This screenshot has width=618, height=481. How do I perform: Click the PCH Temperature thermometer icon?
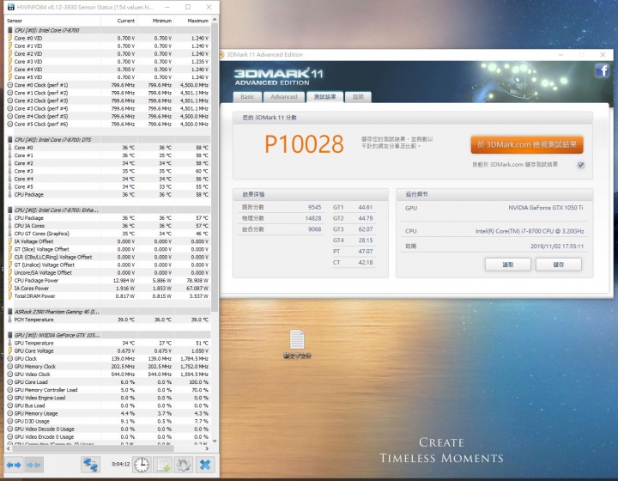[9, 320]
